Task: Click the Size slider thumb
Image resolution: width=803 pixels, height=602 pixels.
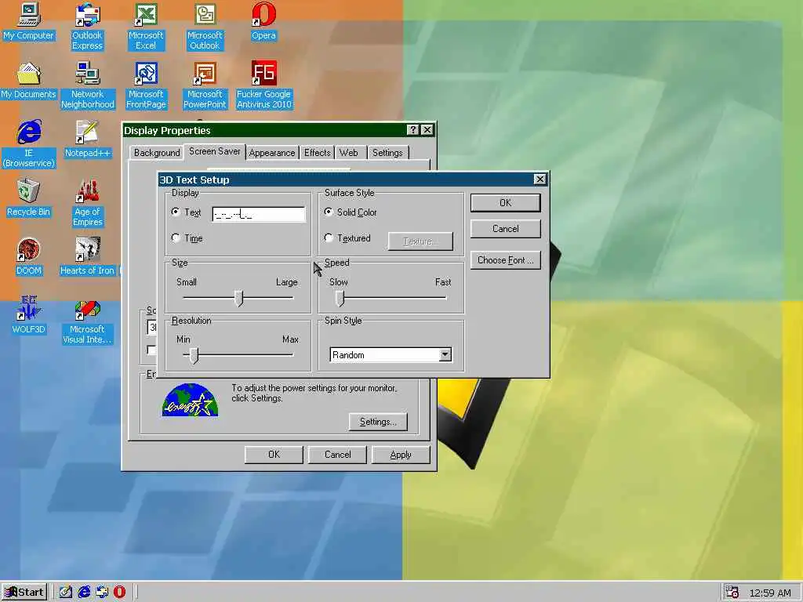Action: (238, 298)
